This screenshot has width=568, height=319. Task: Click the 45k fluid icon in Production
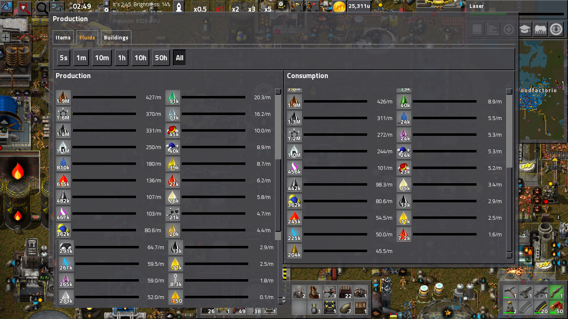tap(173, 131)
